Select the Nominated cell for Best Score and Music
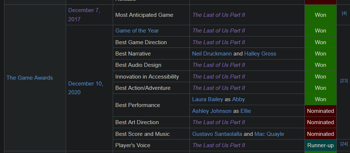The image size is (350, 153). 321,134
